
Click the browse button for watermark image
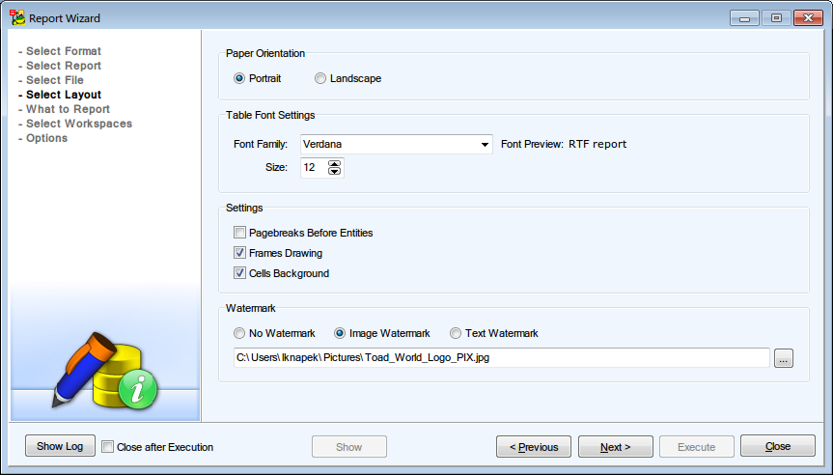pos(783,358)
